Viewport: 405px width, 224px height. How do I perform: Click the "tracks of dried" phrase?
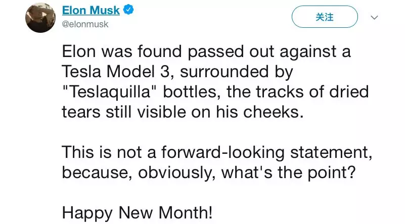tap(312, 92)
